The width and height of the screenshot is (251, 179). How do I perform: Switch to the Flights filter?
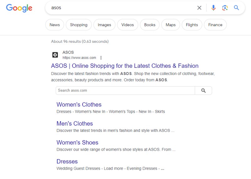tap(192, 25)
